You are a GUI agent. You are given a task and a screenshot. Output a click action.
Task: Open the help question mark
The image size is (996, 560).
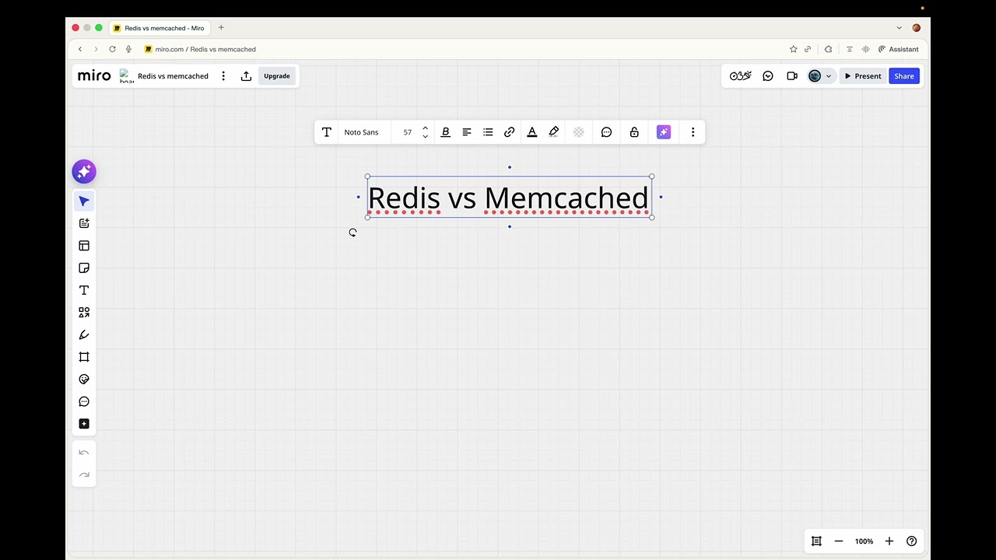tap(912, 541)
